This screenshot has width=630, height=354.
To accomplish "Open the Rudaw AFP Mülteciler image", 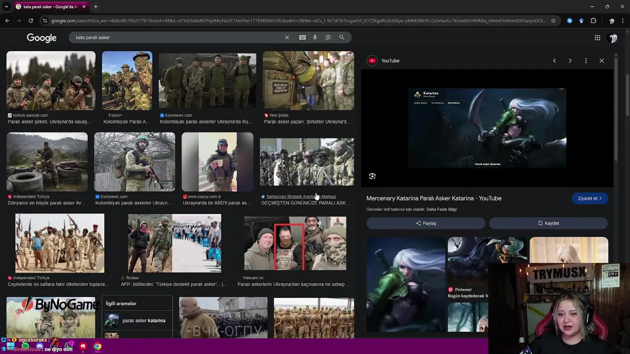I will tap(175, 243).
